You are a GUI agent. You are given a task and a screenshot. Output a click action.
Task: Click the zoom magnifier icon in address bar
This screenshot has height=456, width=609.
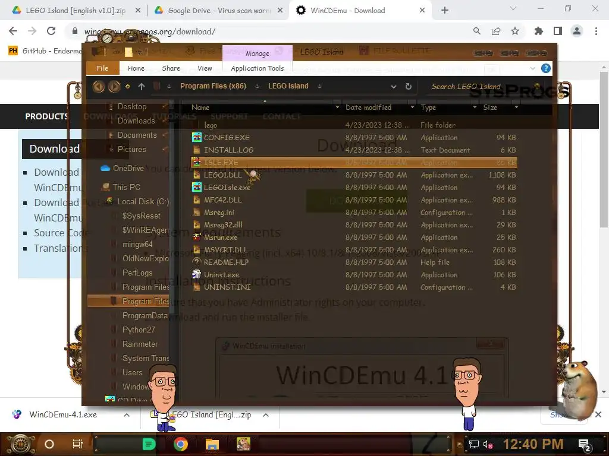[x=477, y=31]
